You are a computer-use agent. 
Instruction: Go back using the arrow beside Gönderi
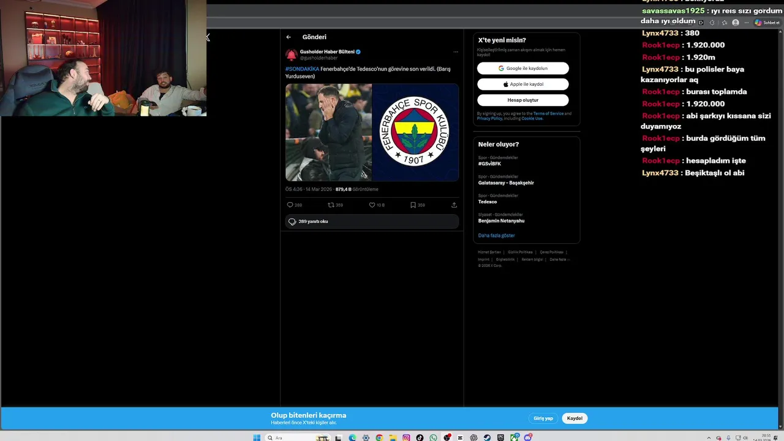point(288,37)
